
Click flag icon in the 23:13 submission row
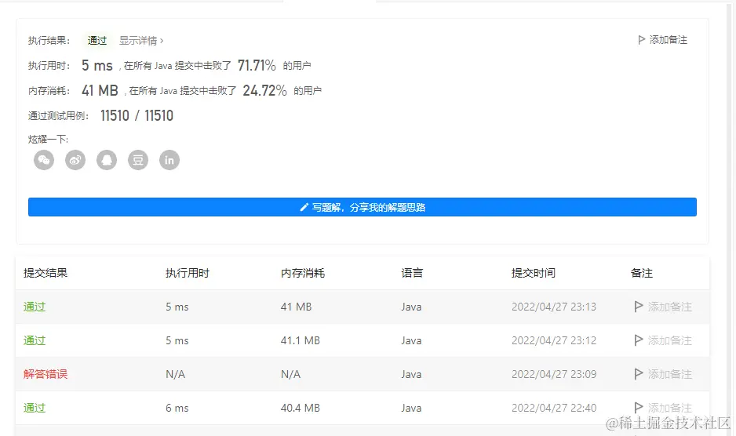click(x=638, y=307)
